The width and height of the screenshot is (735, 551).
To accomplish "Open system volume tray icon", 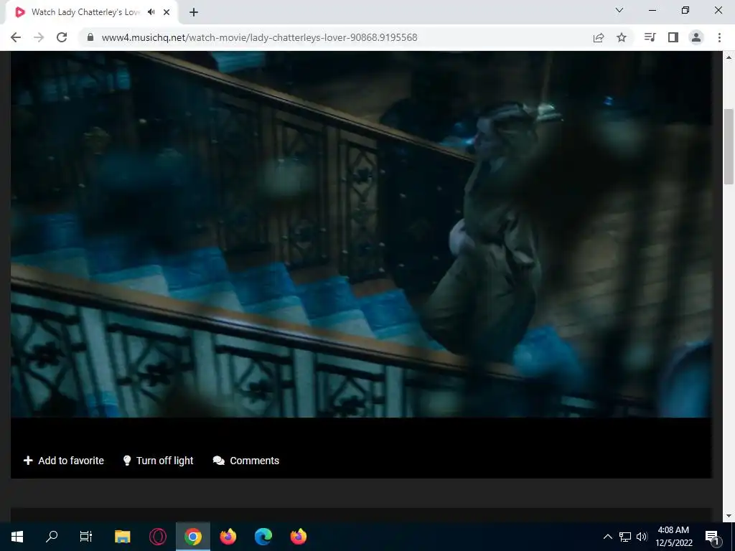I will click(x=642, y=537).
